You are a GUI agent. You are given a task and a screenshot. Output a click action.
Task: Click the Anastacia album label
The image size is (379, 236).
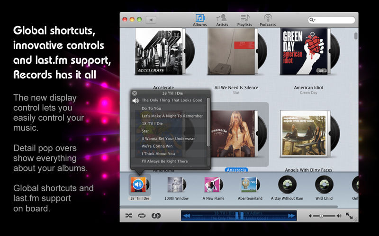(x=236, y=170)
